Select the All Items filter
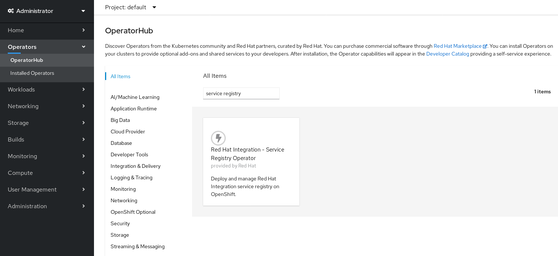This screenshot has height=256, width=558. pyautogui.click(x=120, y=76)
